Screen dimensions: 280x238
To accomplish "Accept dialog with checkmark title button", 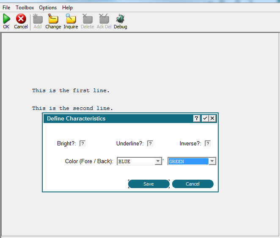I will (x=205, y=118).
